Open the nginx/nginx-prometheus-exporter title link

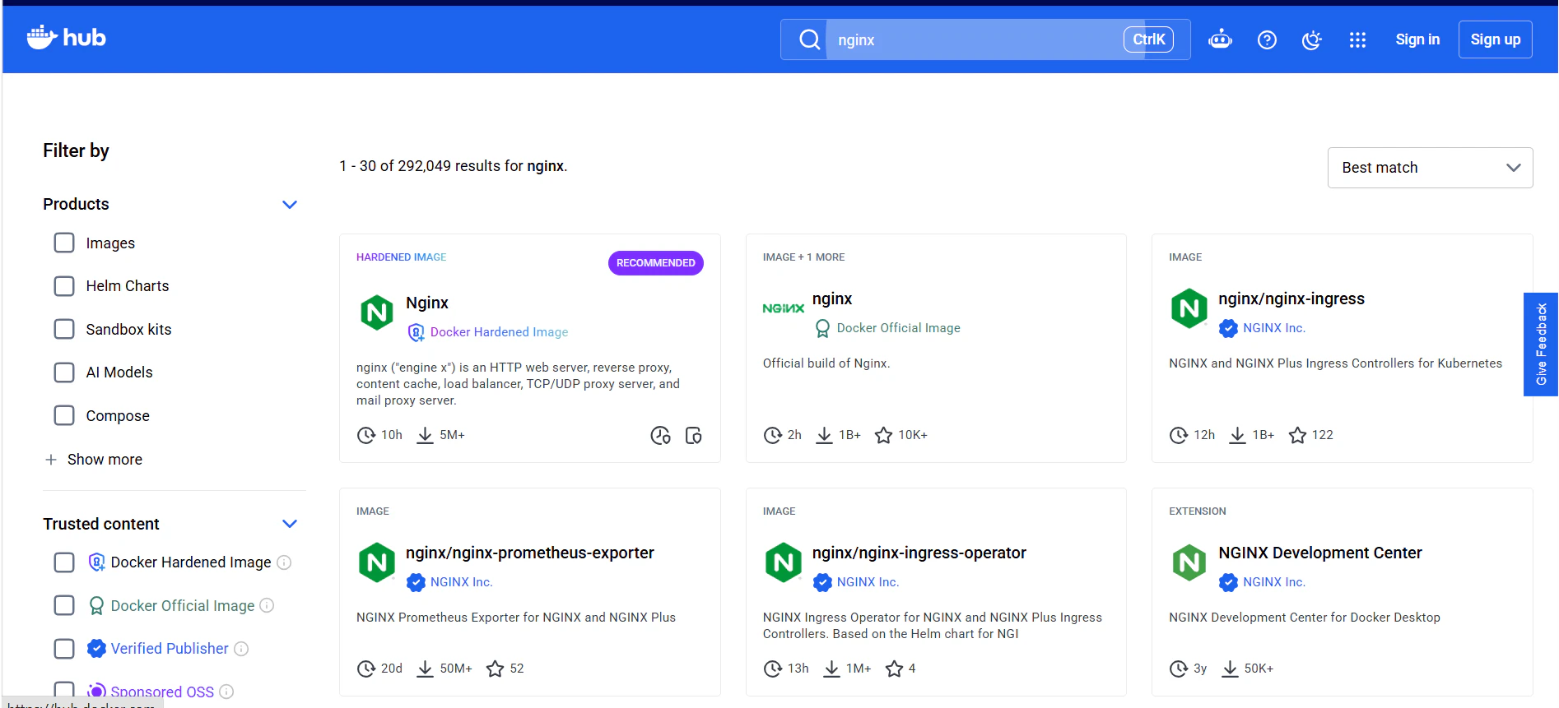(530, 553)
